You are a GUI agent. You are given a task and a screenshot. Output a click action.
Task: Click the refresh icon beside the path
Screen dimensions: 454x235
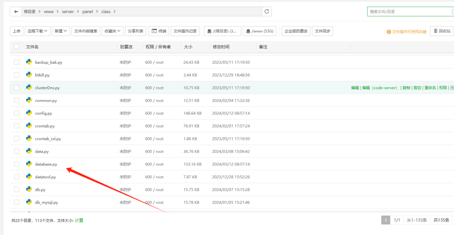coord(266,12)
